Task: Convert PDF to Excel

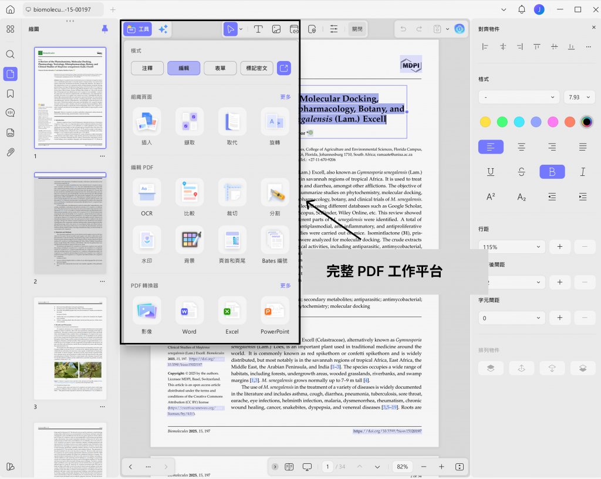Action: 232,315
